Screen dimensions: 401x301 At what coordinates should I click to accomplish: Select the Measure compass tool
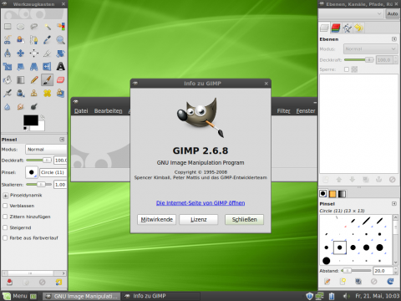click(8, 54)
